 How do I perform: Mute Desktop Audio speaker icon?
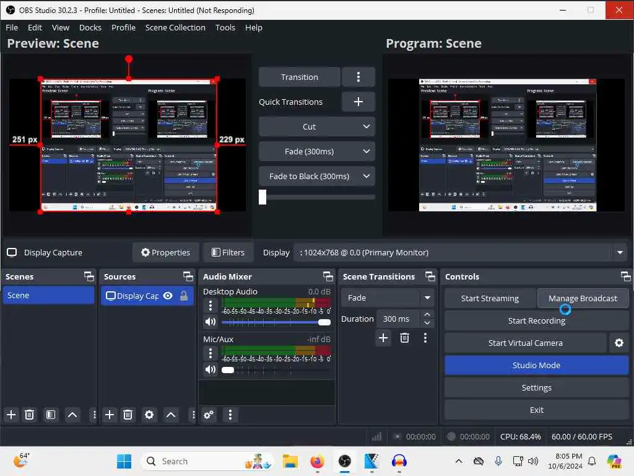[211, 322]
